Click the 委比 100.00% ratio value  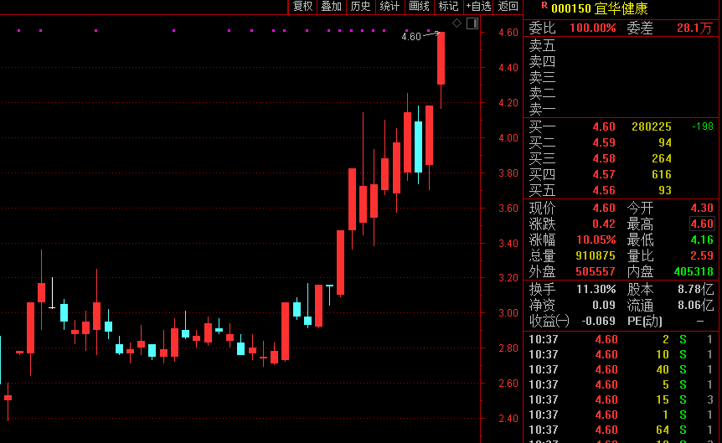(x=592, y=28)
